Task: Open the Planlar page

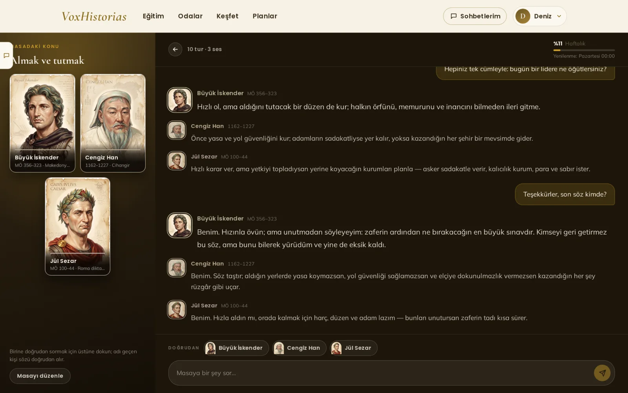Action: coord(265,16)
